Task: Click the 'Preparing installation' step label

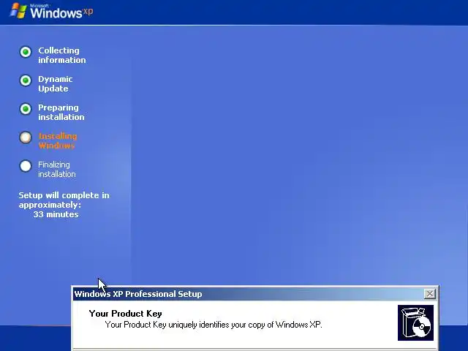Action: [x=61, y=112]
